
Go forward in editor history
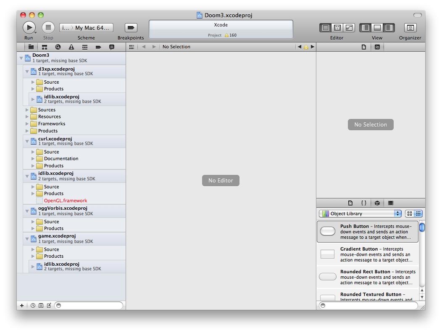pos(154,47)
